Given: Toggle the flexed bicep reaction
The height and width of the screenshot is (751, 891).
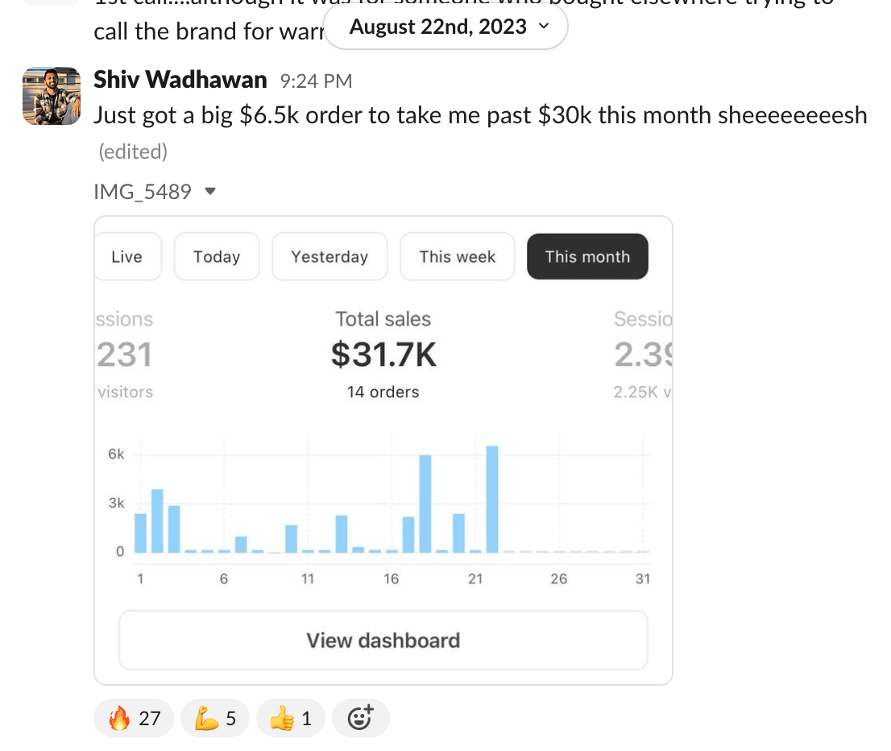Looking at the screenshot, I should [x=215, y=718].
